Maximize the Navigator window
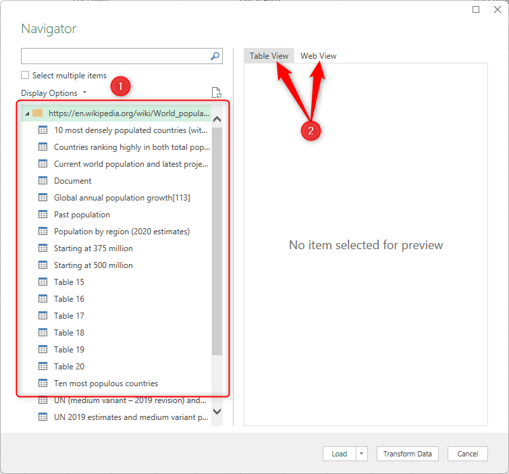 476,9
